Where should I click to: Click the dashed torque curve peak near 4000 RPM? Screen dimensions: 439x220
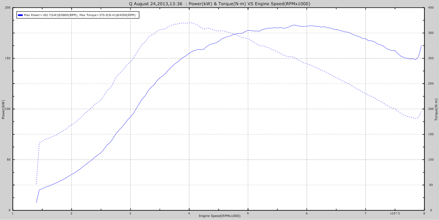[191, 23]
